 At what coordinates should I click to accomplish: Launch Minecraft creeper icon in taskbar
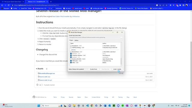point(114,106)
